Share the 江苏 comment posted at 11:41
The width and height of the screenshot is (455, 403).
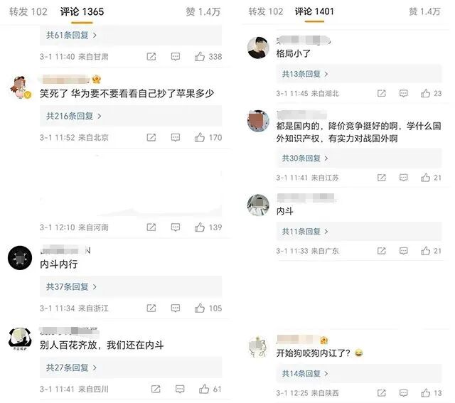381,177
